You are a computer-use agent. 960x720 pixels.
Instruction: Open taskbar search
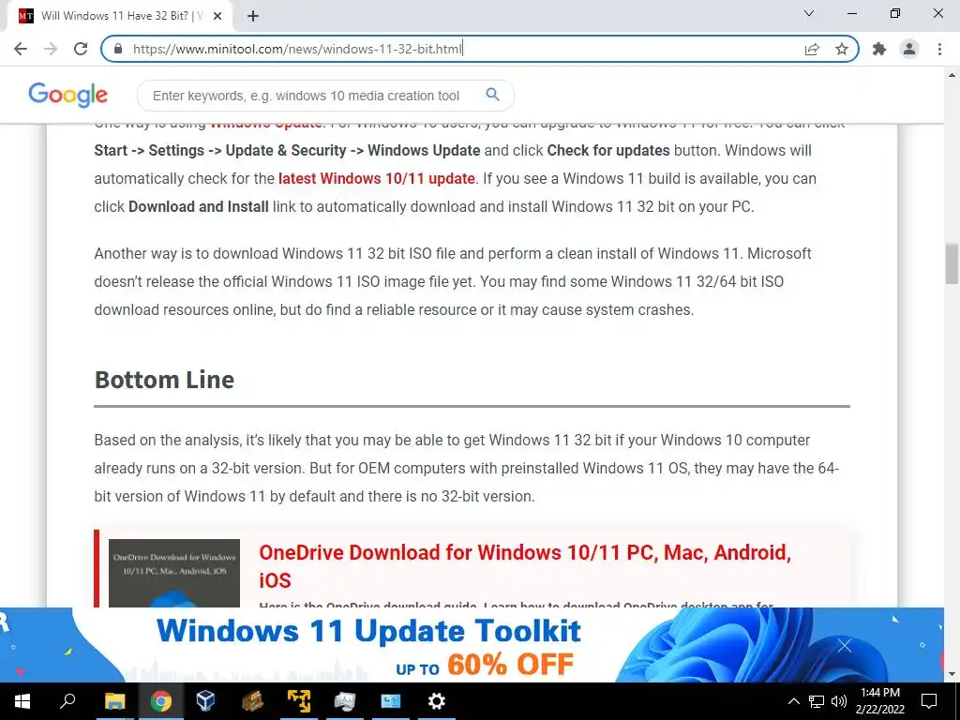[67, 701]
